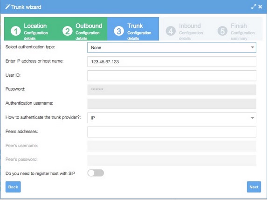Viewport: 268px width, 200px height.
Task: Go to the Location configuration tab
Action: click(30, 29)
